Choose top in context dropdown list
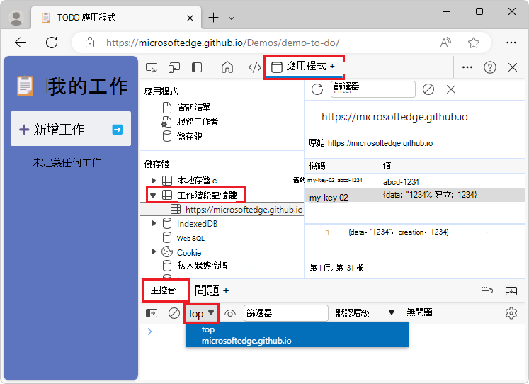 coord(297,329)
